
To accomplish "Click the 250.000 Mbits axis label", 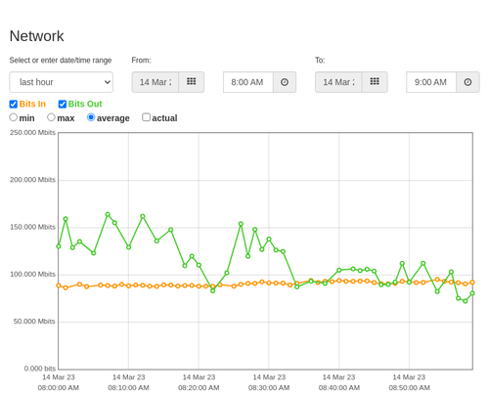I will coord(32,133).
